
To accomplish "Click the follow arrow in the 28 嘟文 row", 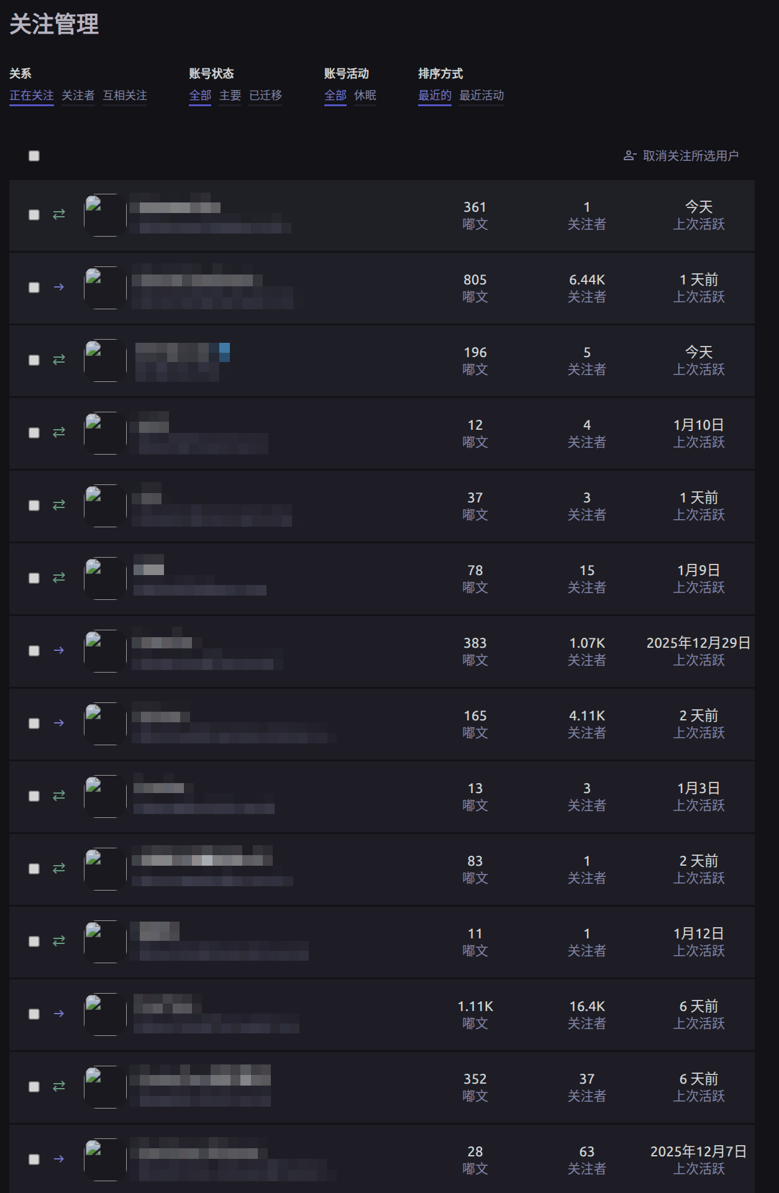I will pos(59,1159).
